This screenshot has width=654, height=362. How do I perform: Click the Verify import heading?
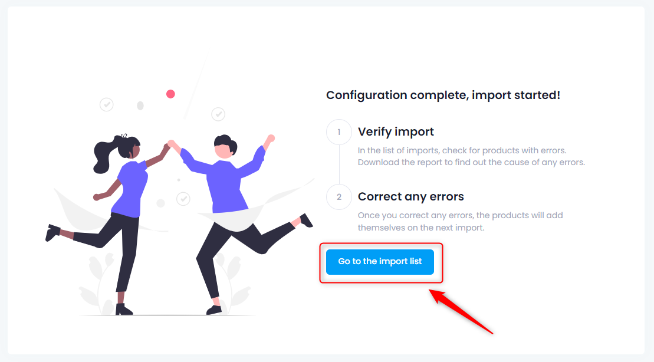point(396,132)
